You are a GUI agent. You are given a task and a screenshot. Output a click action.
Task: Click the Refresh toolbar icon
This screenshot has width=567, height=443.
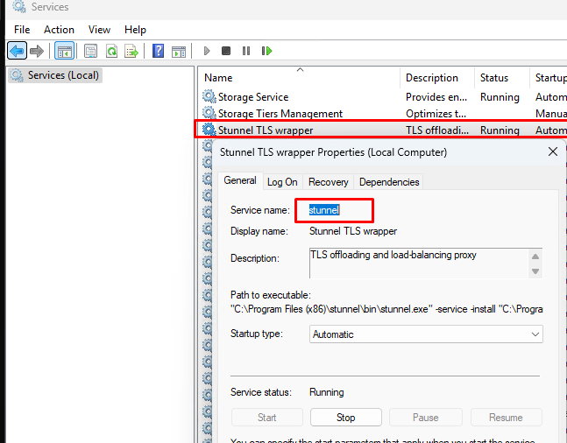[111, 52]
